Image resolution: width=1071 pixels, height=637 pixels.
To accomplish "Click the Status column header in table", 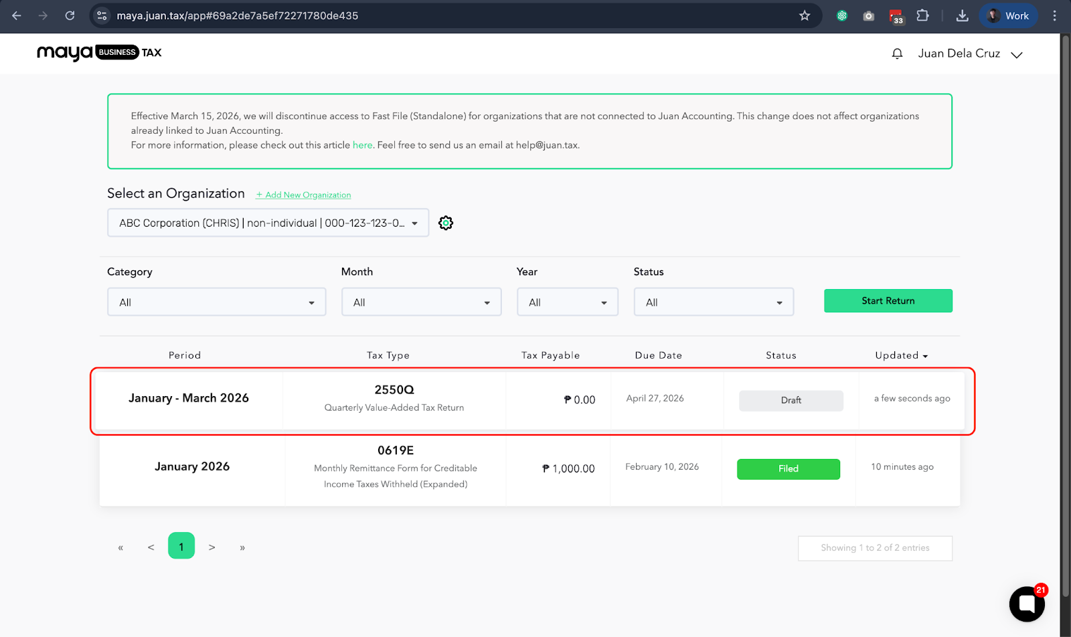I will pyautogui.click(x=781, y=355).
